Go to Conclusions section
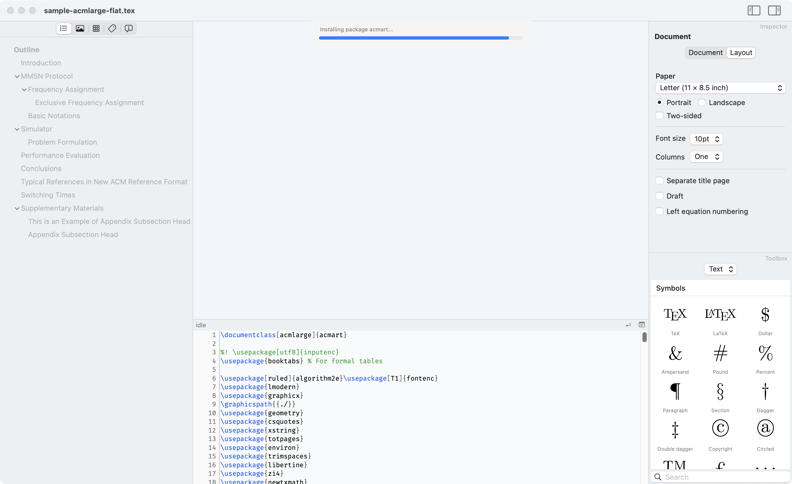 (41, 168)
